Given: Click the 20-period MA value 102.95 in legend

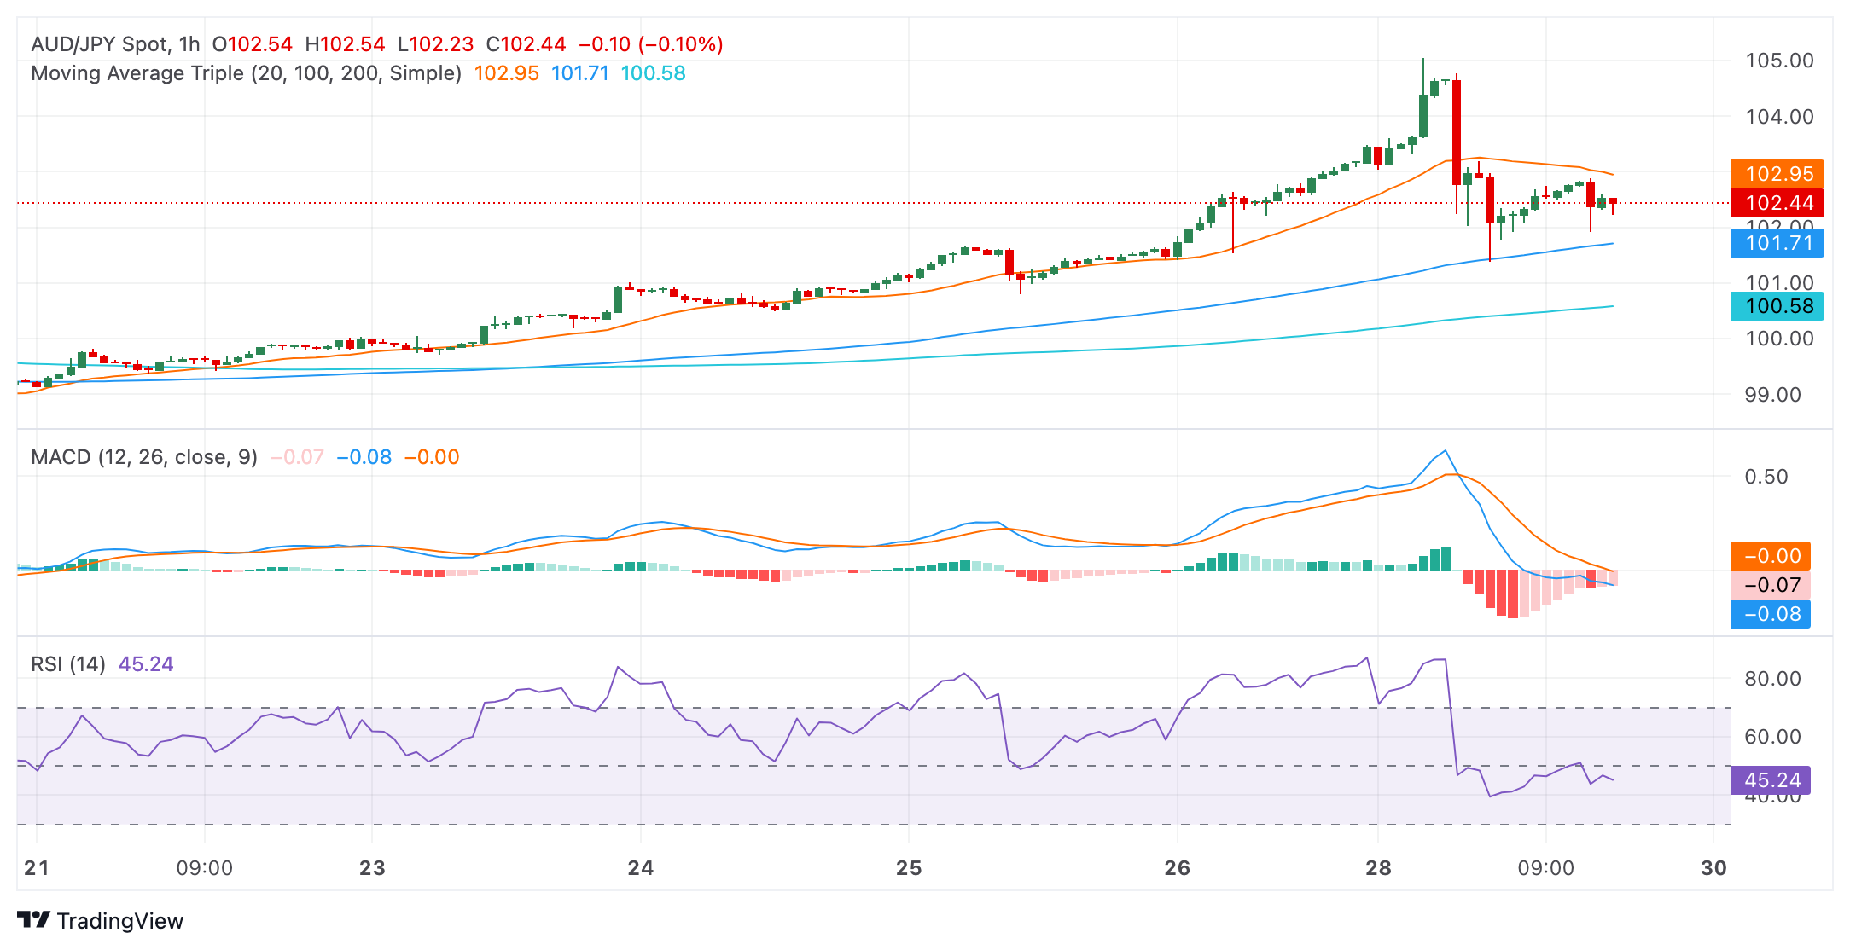Looking at the screenshot, I should click(506, 73).
